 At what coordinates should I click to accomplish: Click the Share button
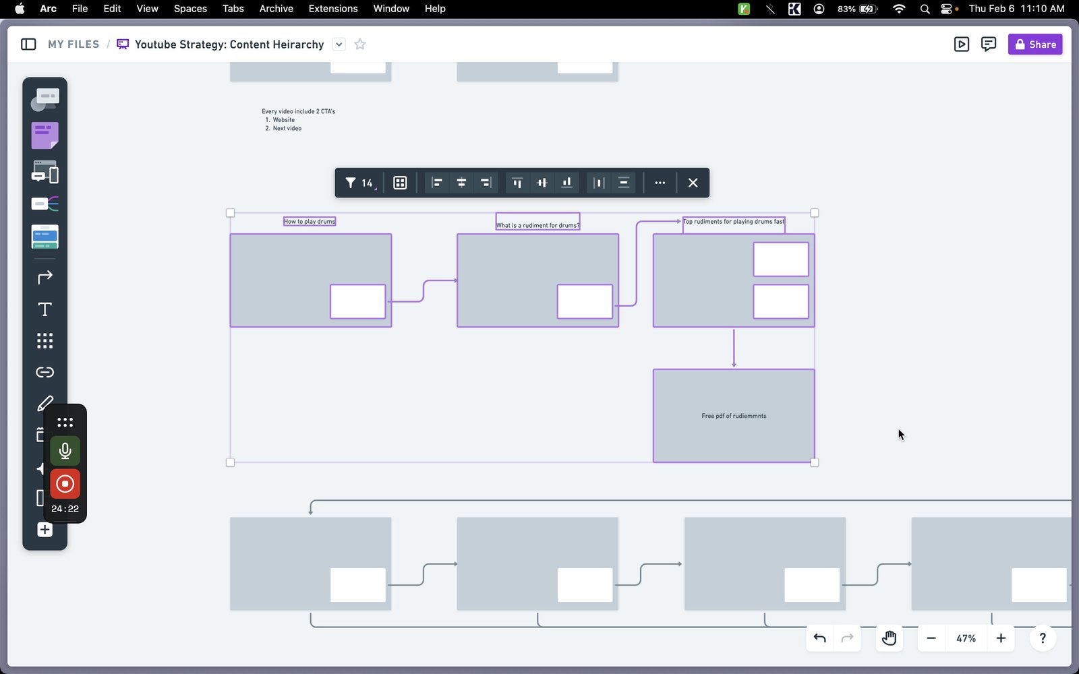click(x=1035, y=44)
